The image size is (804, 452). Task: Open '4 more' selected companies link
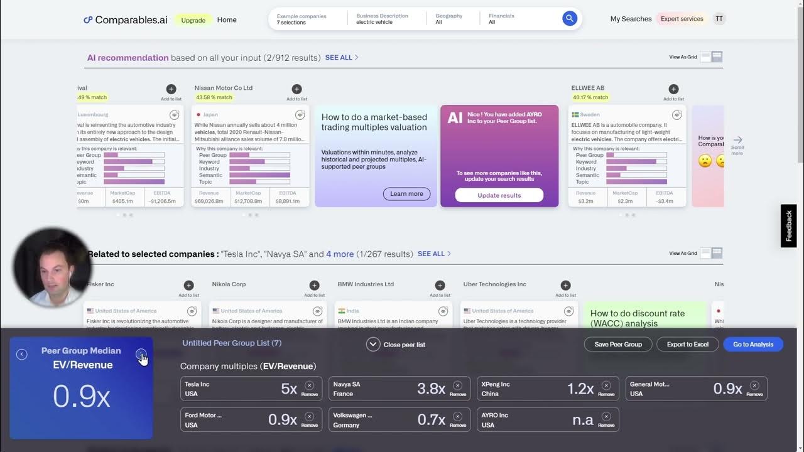[x=340, y=254]
